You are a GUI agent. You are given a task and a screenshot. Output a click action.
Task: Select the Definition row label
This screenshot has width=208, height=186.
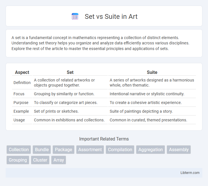[22, 82]
